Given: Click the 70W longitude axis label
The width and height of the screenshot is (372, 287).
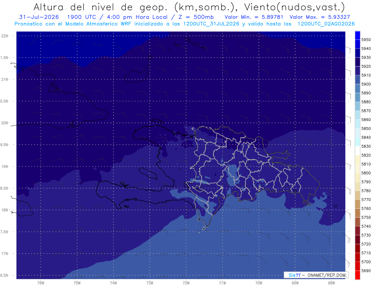Looking at the screenshot, I should pyautogui.click(x=259, y=283).
